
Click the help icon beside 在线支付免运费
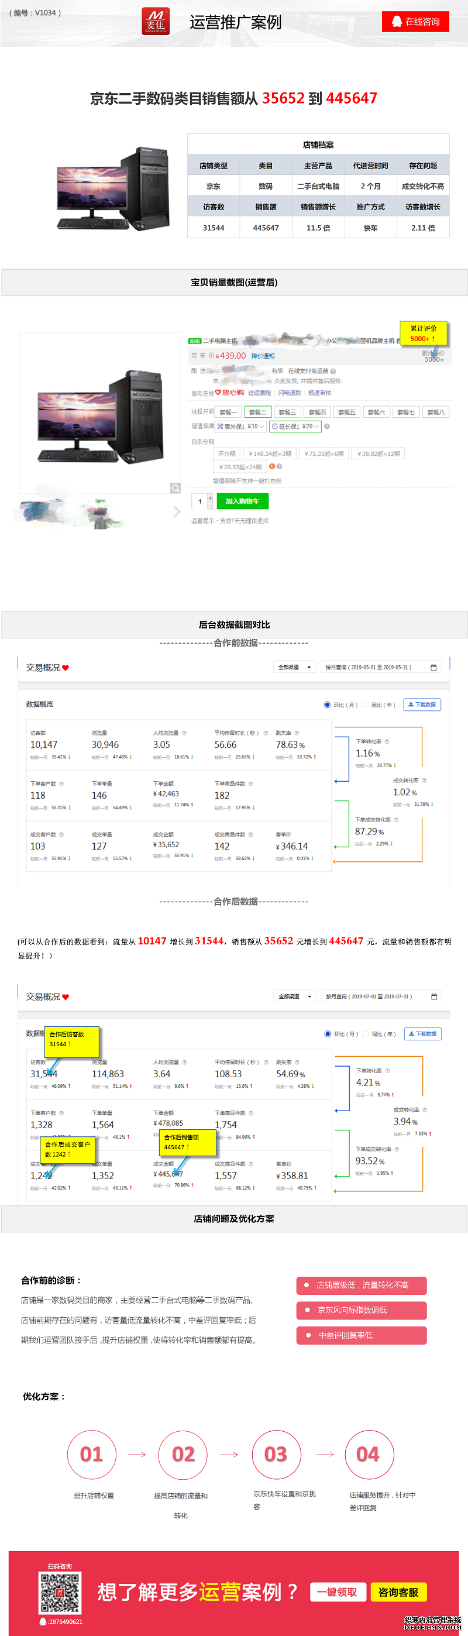pyautogui.click(x=333, y=372)
